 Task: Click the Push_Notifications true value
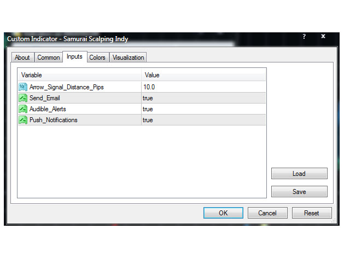click(203, 120)
